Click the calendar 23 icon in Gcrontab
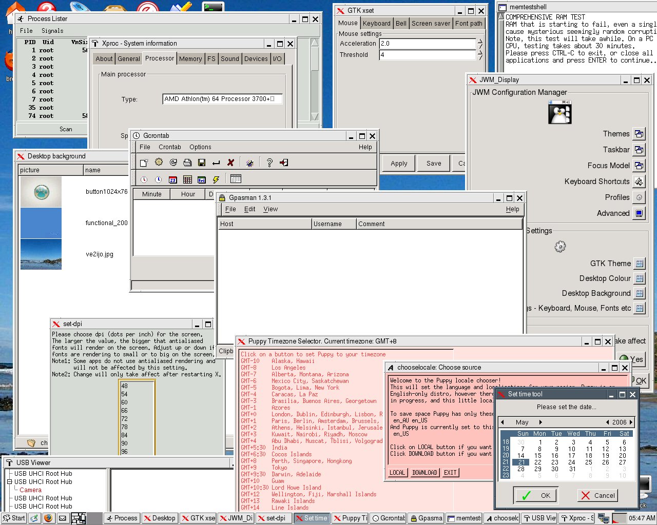Image resolution: width=657 pixels, height=525 pixels. [173, 179]
